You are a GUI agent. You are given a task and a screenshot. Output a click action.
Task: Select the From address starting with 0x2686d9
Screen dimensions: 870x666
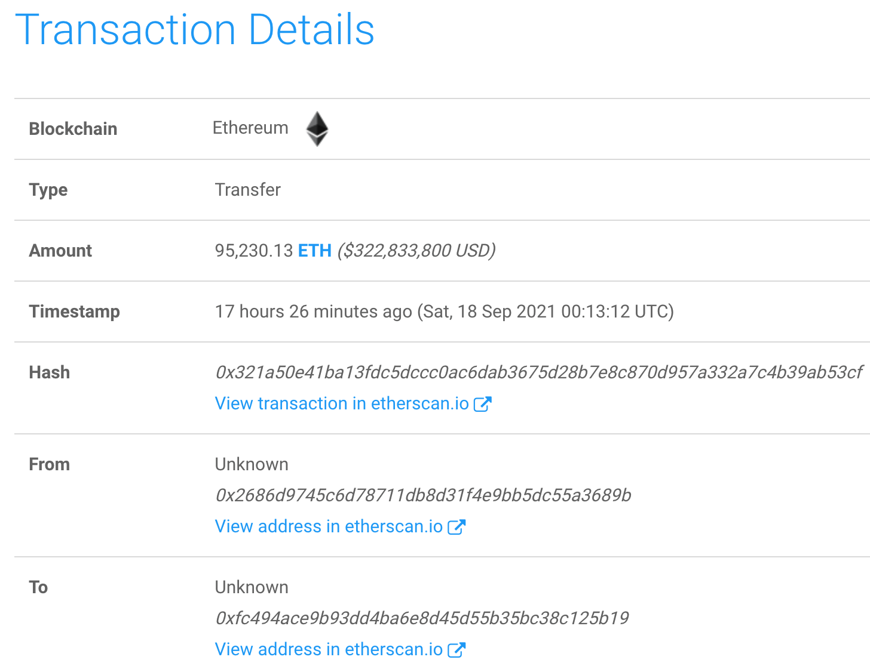click(424, 495)
